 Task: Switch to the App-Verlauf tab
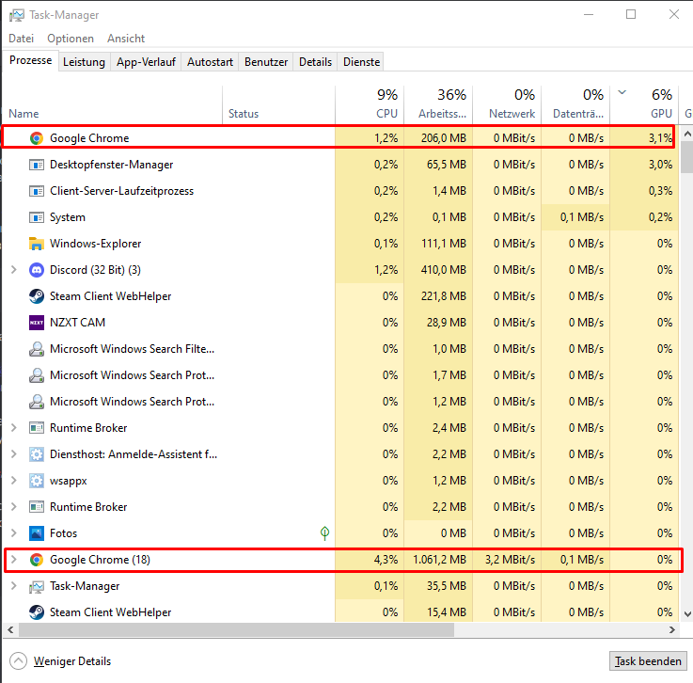pos(147,62)
